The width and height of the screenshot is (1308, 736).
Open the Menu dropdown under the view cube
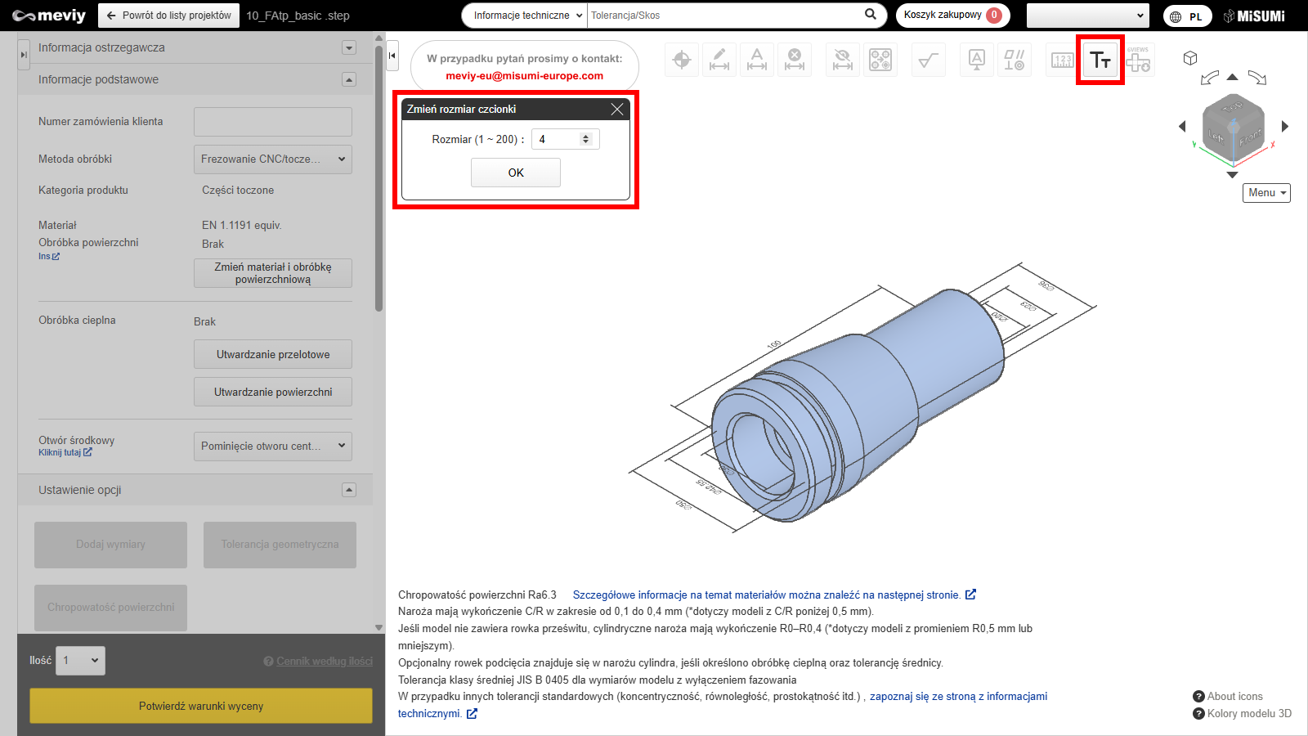pos(1266,193)
